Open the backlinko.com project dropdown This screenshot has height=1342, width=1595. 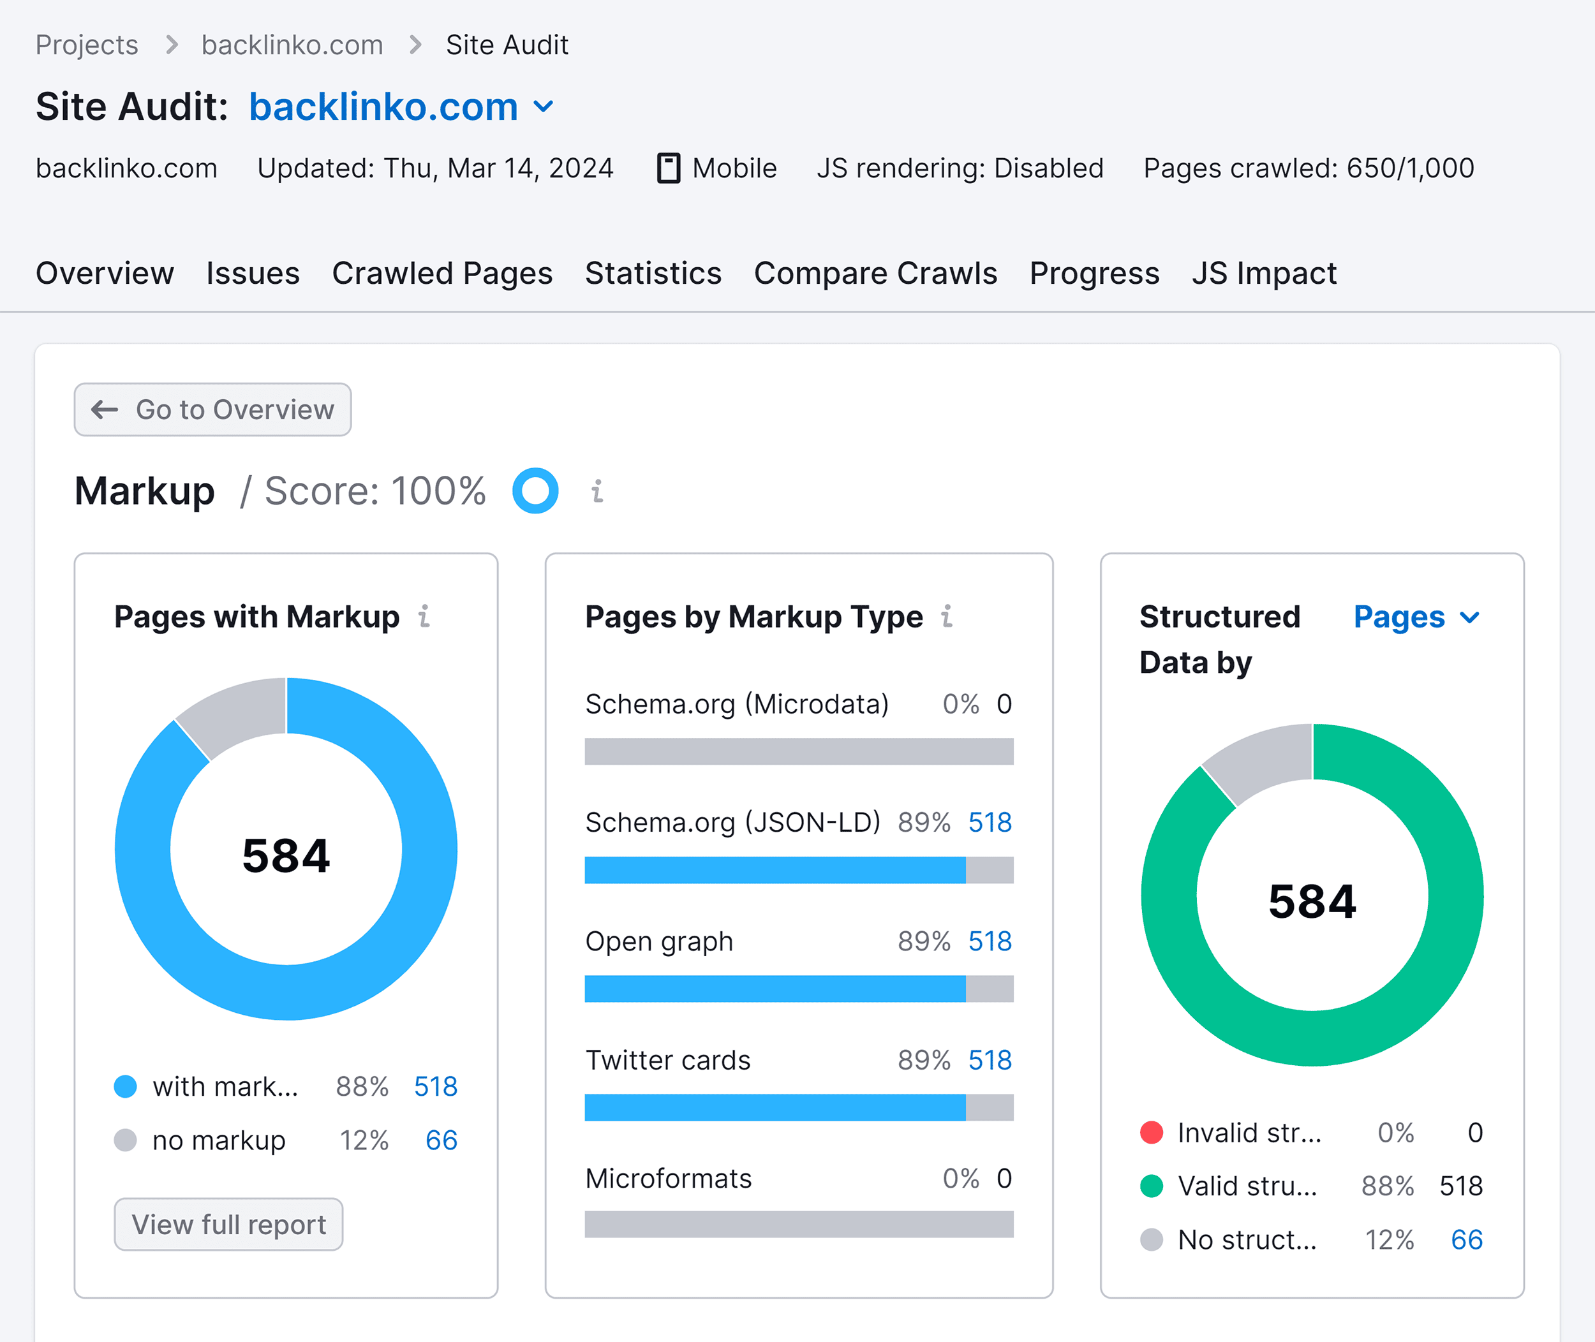point(402,107)
